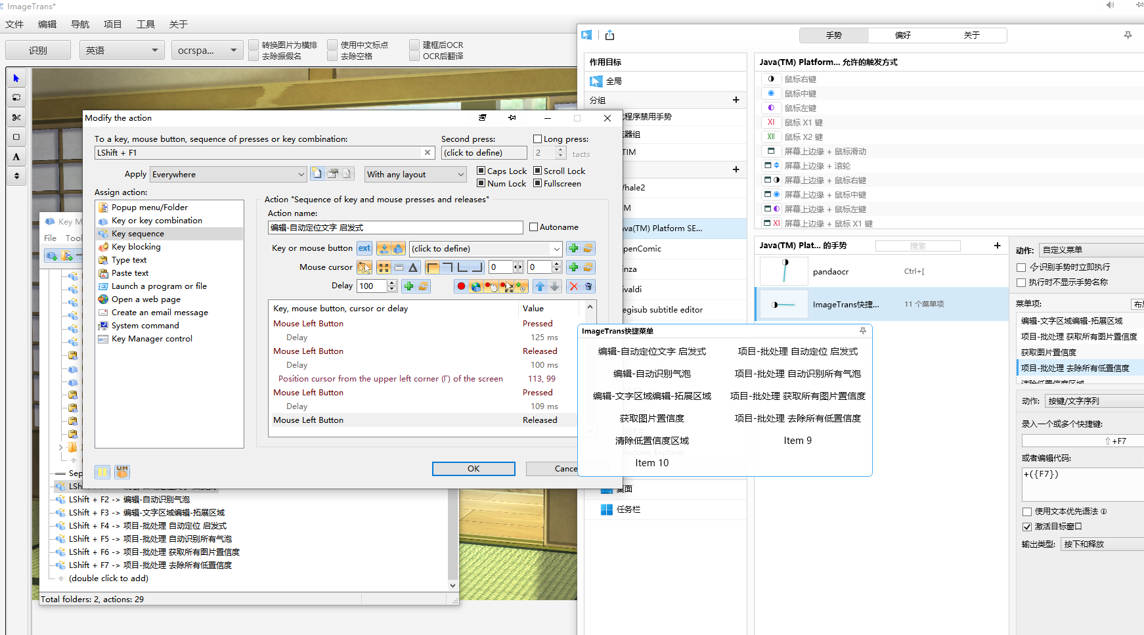
Task: Click the new scope icon next to Apply
Action: click(x=317, y=174)
